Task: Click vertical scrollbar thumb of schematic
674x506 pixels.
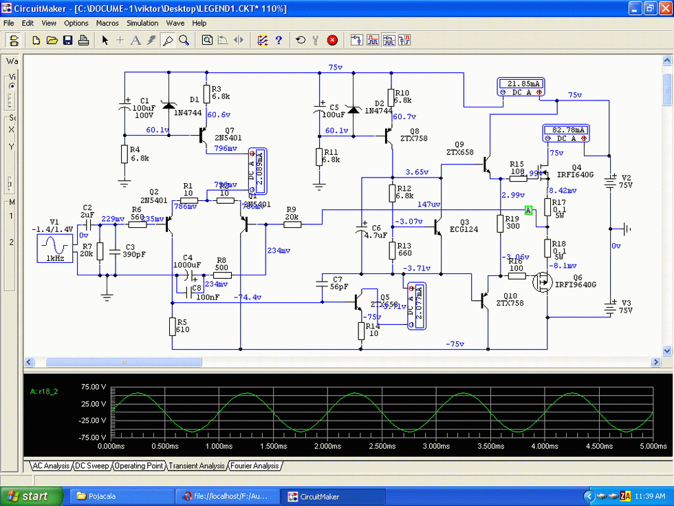Action: click(667, 89)
